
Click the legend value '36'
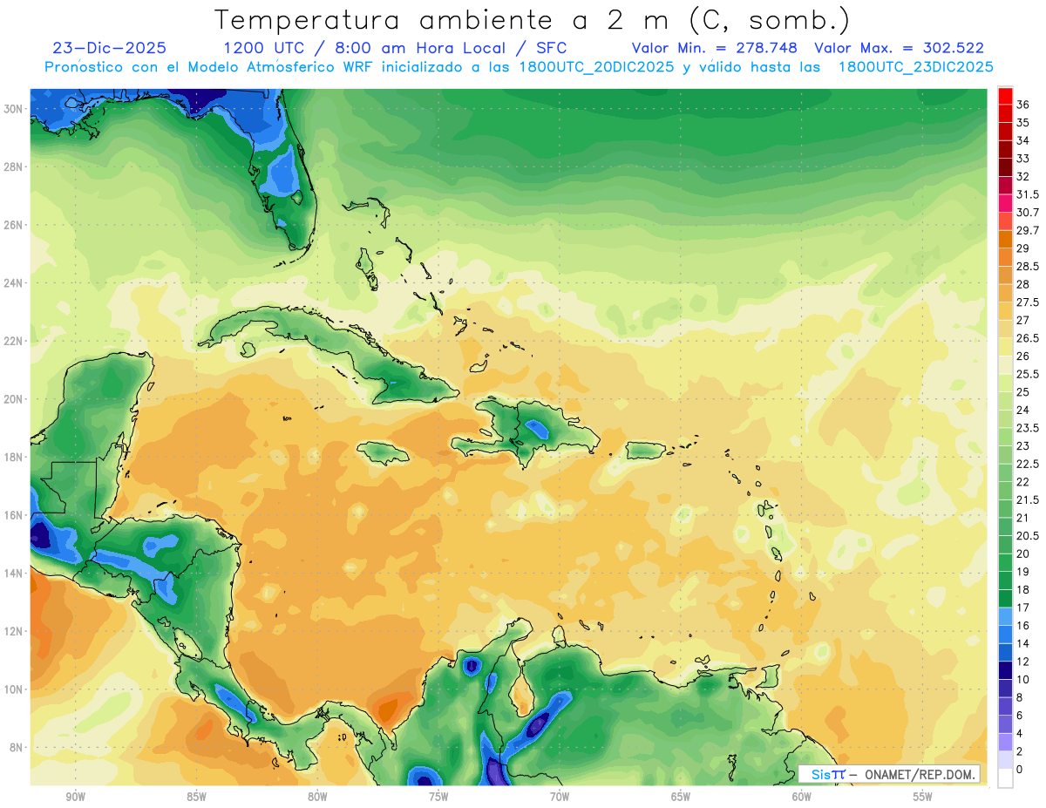point(1023,105)
